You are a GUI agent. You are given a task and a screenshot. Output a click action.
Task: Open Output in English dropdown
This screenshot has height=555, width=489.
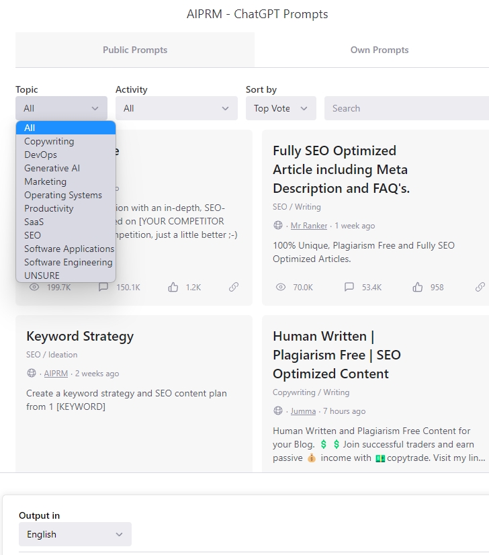tap(75, 534)
